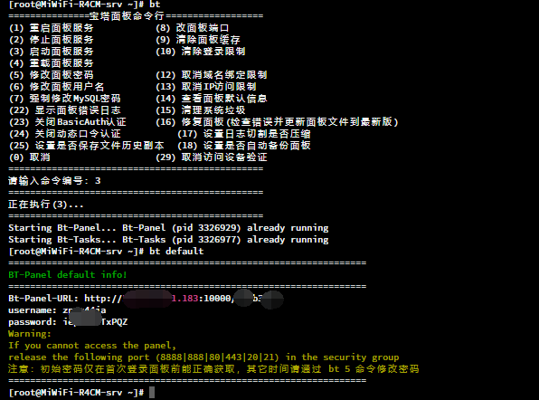
Task: Click the text '(8) 改面板端口'
Action: click(192, 28)
